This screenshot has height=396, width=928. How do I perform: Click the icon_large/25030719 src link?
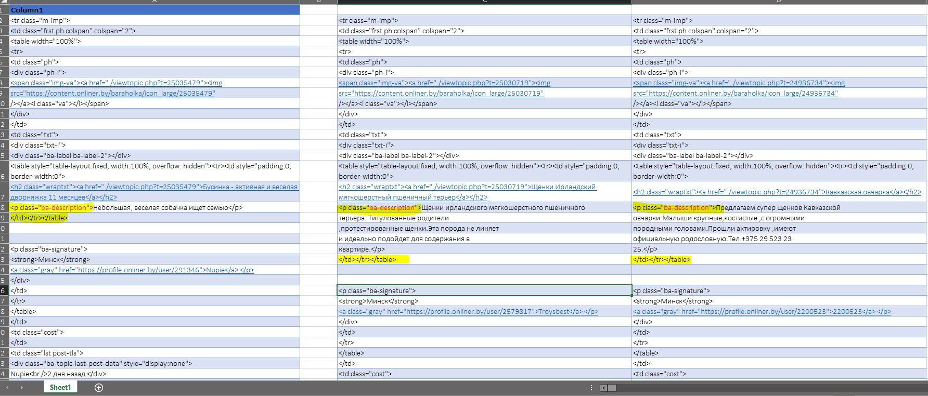coord(441,93)
